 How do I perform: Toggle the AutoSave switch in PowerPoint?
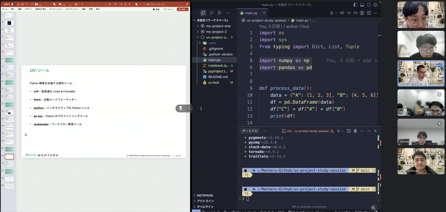pos(13,4)
